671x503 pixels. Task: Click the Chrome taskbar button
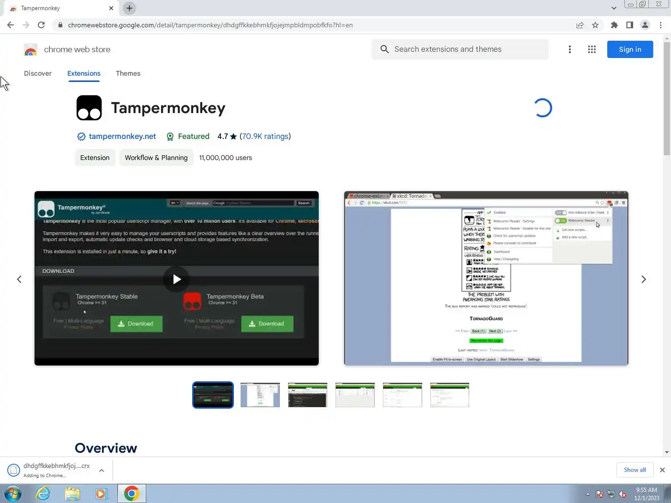(x=131, y=493)
